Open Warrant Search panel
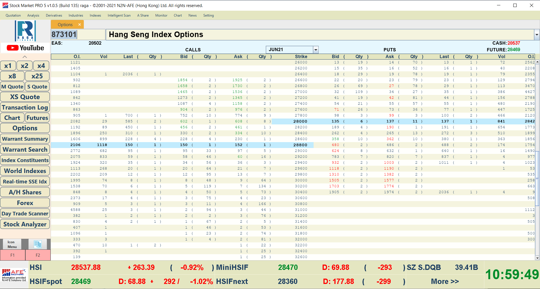 (x=25, y=150)
